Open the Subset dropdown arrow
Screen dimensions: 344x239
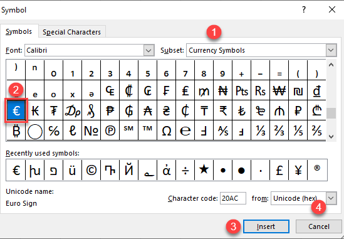(x=331, y=50)
